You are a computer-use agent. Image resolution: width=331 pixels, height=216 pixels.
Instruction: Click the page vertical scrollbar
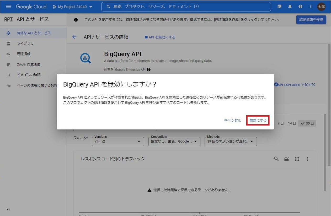[x=329, y=105]
